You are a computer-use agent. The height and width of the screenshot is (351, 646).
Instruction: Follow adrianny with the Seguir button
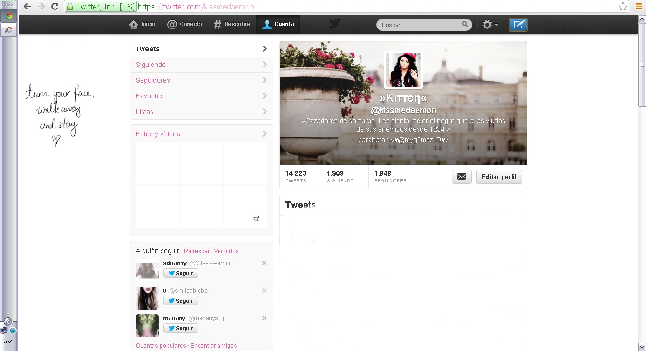(180, 273)
